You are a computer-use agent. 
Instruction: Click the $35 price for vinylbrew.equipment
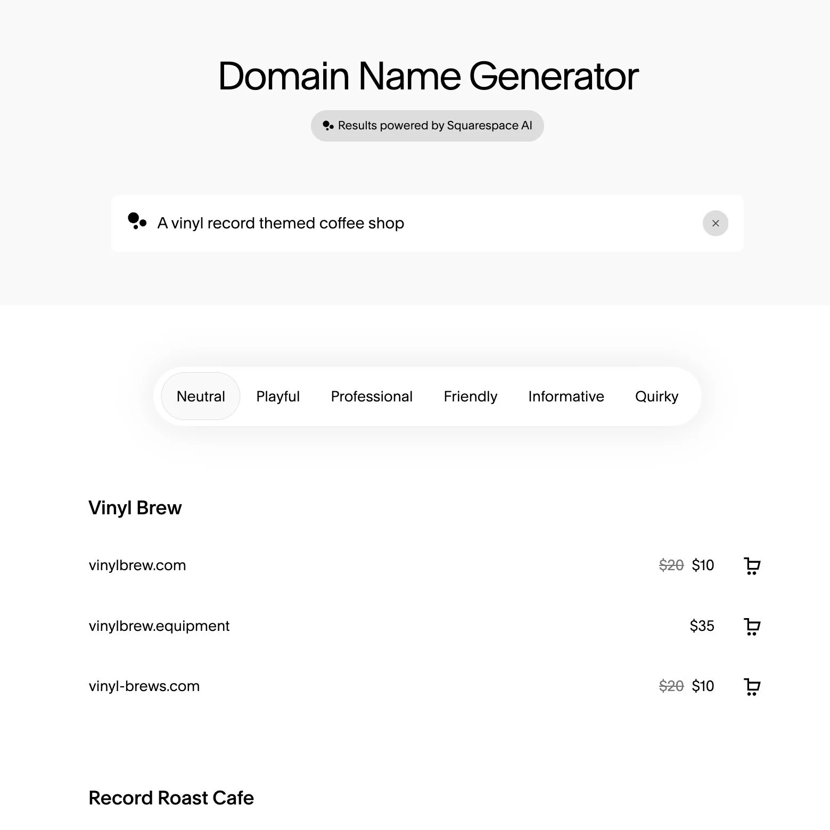coord(702,626)
